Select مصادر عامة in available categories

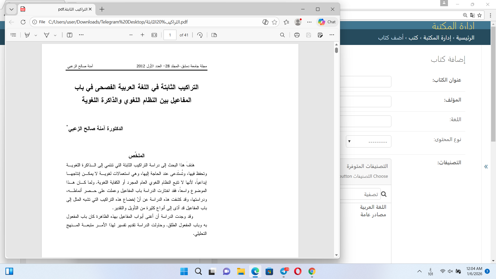(373, 214)
